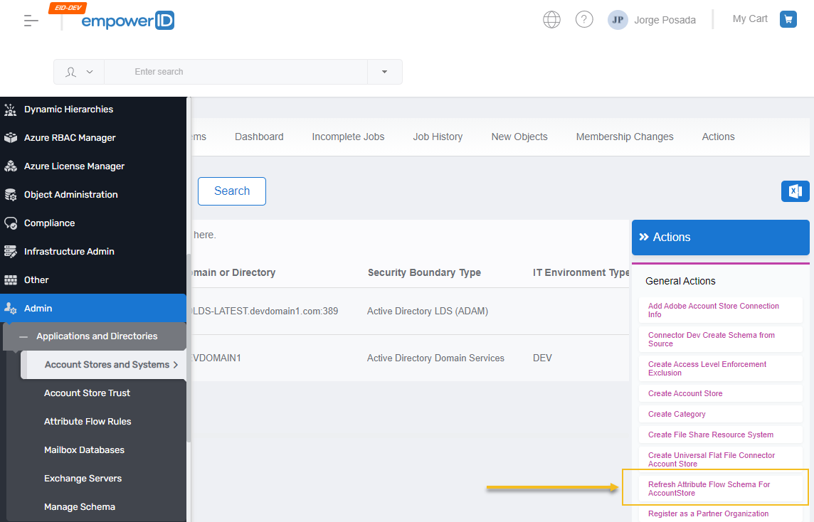
Task: Open Attribute Flow Rules menu item
Action: pyautogui.click(x=88, y=422)
